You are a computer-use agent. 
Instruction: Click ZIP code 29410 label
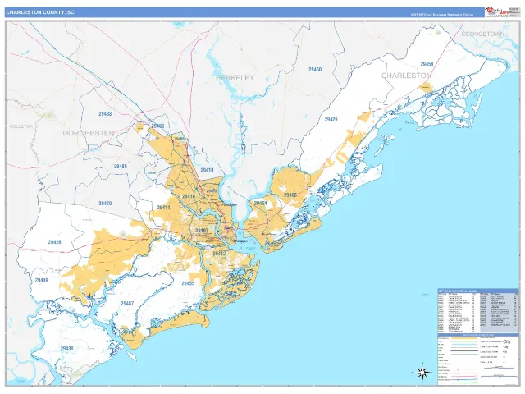207,170
